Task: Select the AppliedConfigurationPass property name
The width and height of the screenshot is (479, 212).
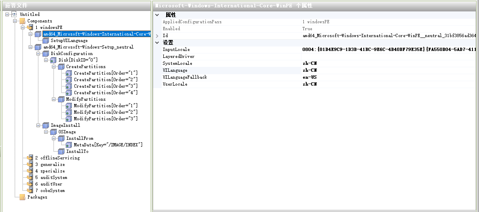Action: coord(192,22)
